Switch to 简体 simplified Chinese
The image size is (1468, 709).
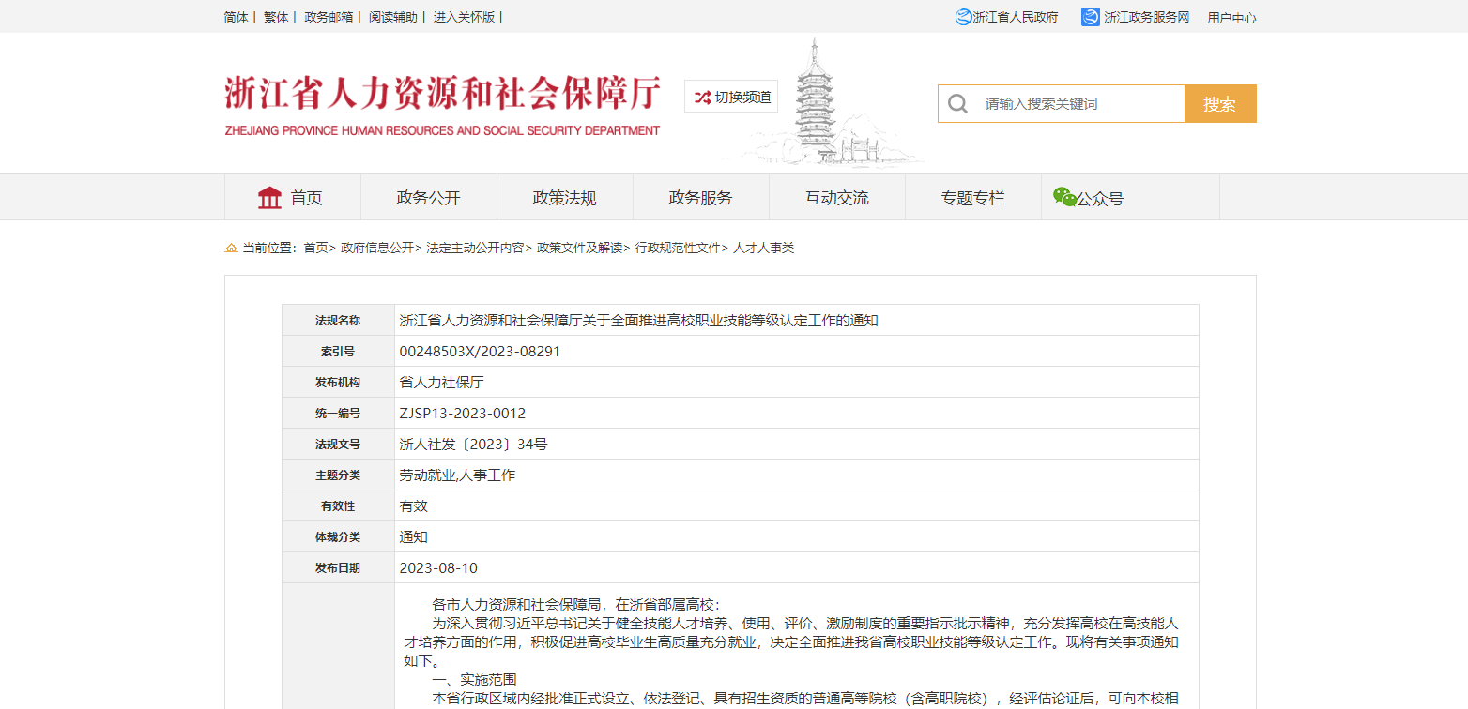coord(237,17)
